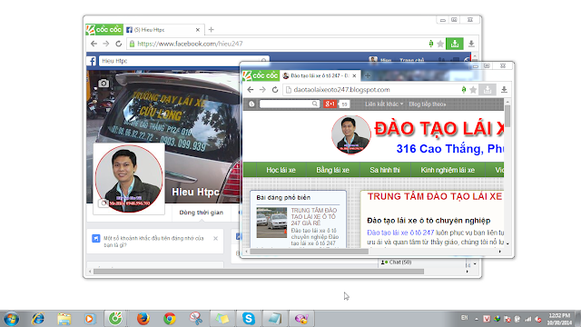This screenshot has width=581, height=327.
Task: Open Firefox from the taskbar
Action: [143, 319]
